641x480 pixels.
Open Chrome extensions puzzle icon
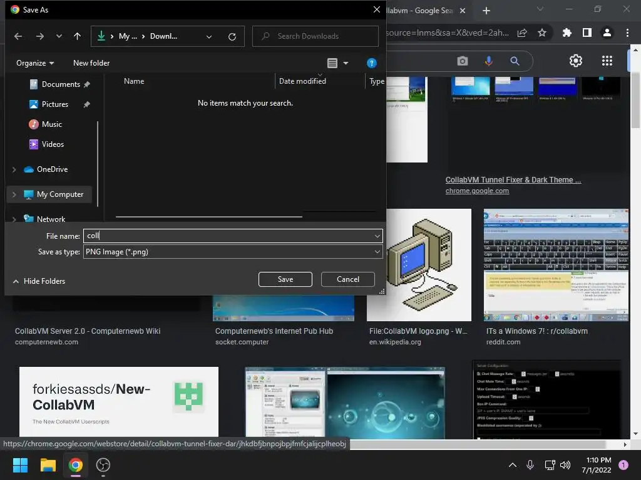567,32
